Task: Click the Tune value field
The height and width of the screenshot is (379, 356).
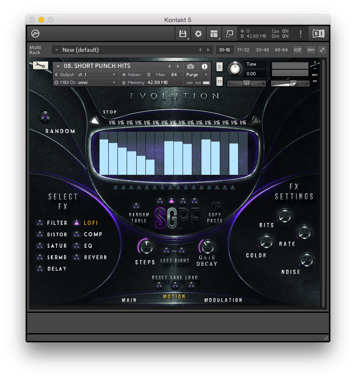Action: (256, 73)
